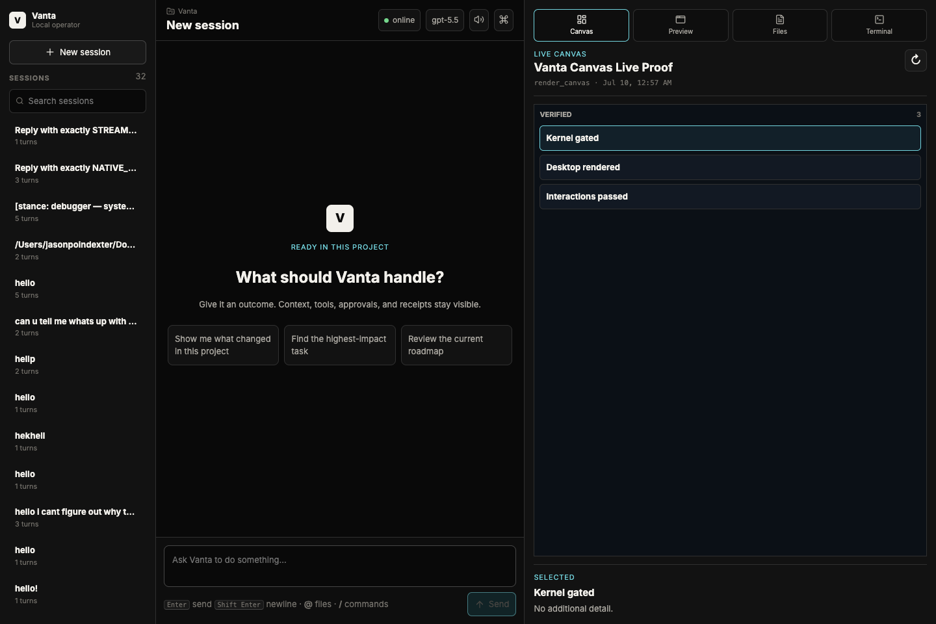
Task: Toggle the speaker audio icon
Action: pos(479,20)
